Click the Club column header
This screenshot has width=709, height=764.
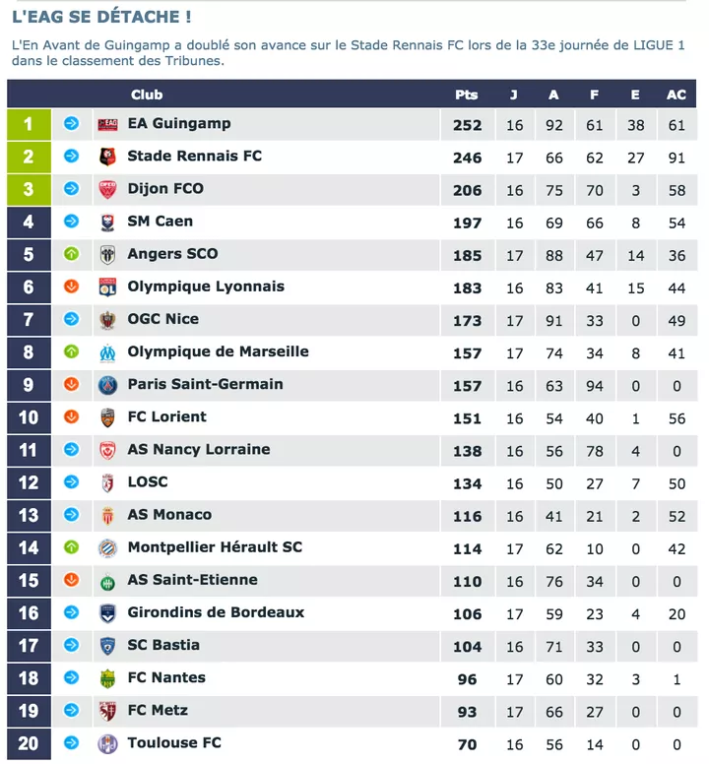point(147,95)
